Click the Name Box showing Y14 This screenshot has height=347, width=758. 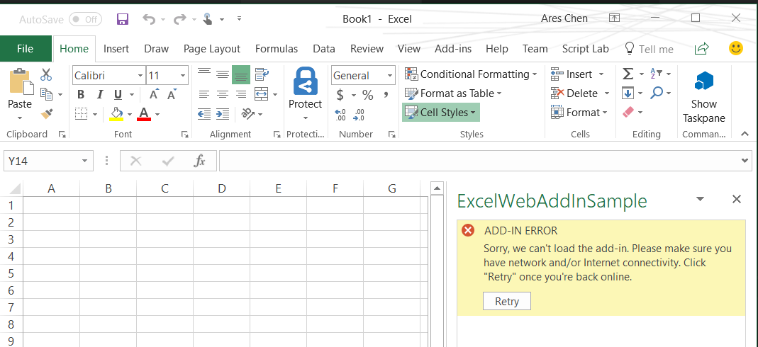(43, 161)
